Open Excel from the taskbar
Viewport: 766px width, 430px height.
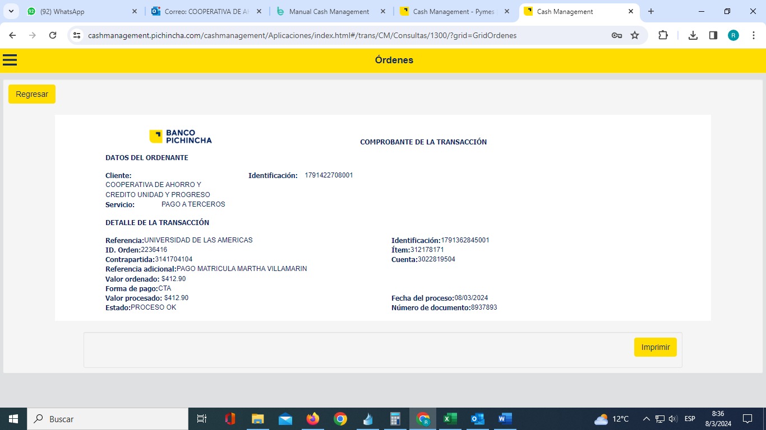[x=450, y=419]
